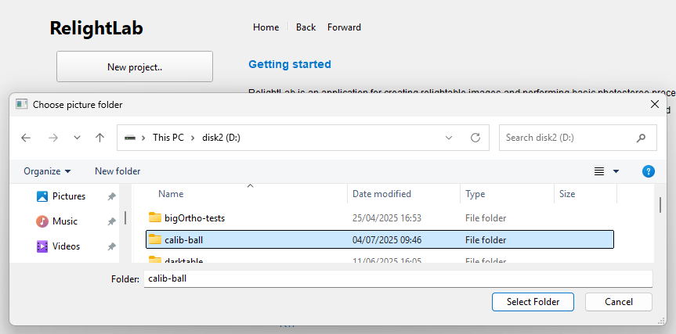The width and height of the screenshot is (676, 334).
Task: Close the Choose picture folder dialog
Action: click(x=654, y=104)
